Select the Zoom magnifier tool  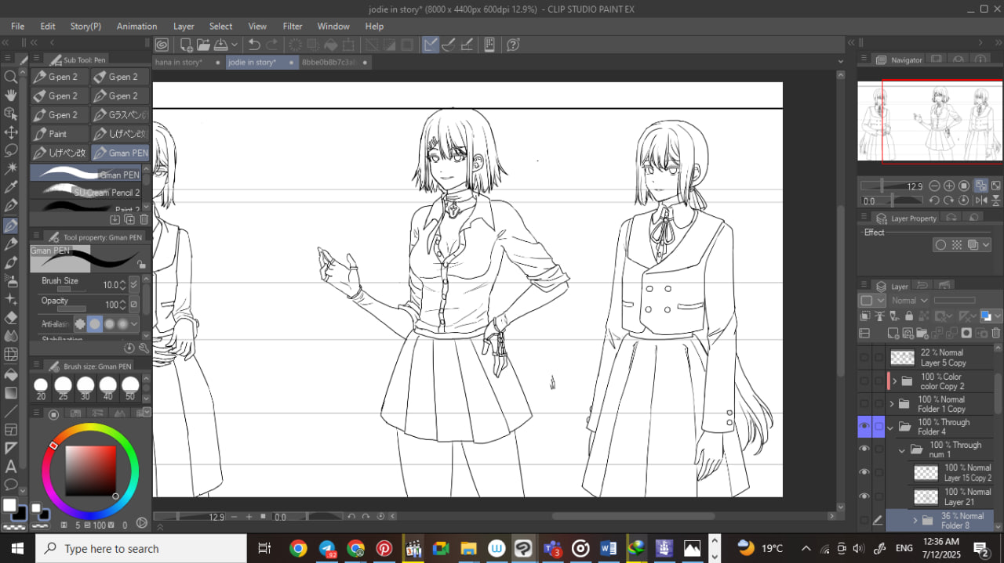11,77
